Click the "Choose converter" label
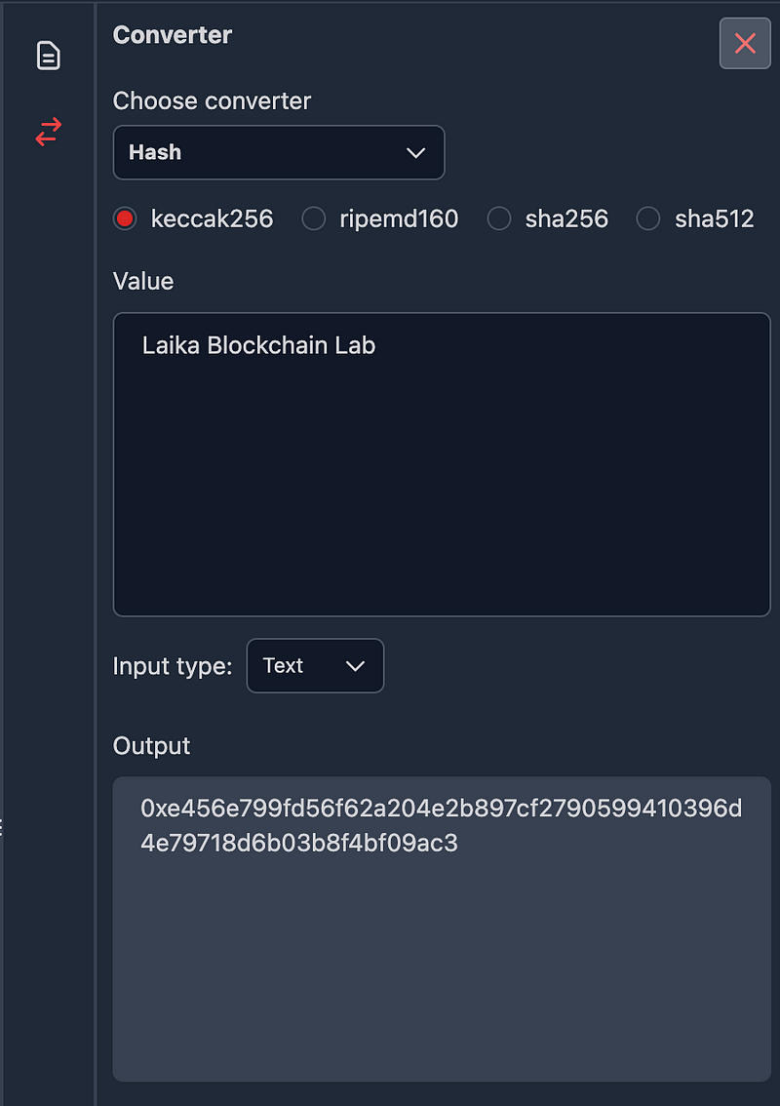Image resolution: width=780 pixels, height=1106 pixels. (212, 100)
